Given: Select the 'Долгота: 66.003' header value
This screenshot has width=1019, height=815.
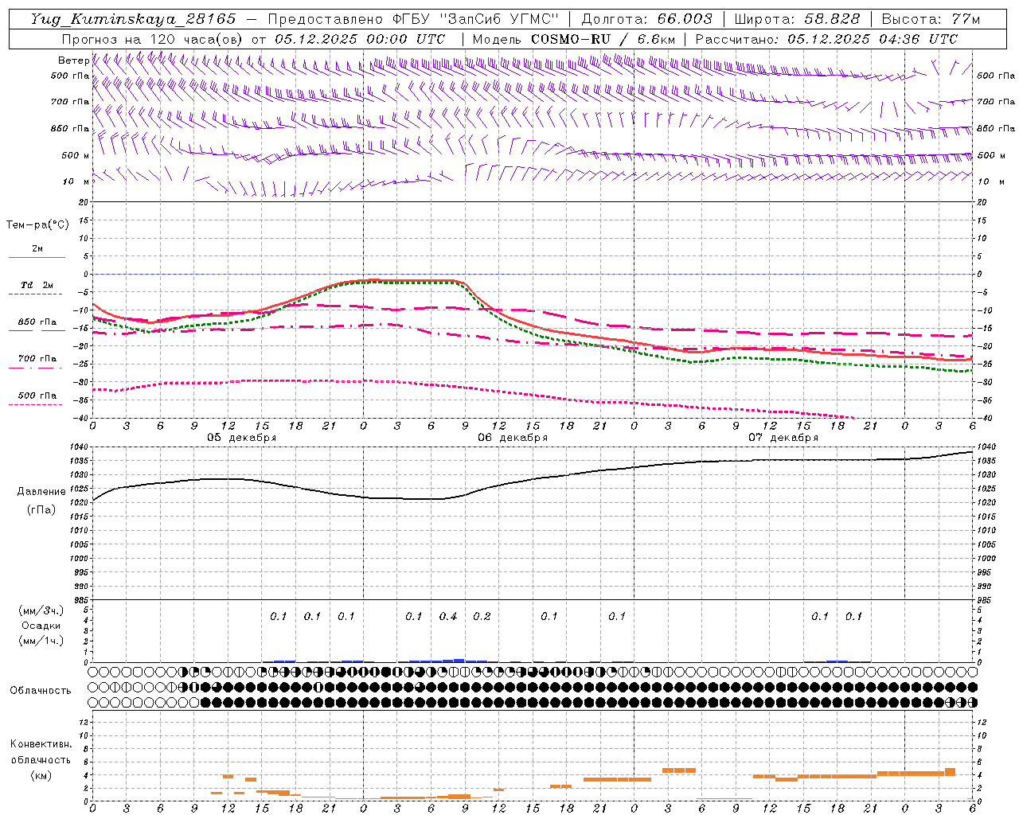Looking at the screenshot, I should (646, 19).
